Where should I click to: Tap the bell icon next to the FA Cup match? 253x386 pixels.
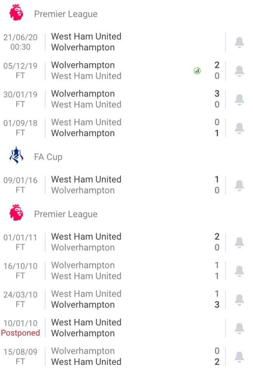pyautogui.click(x=239, y=185)
